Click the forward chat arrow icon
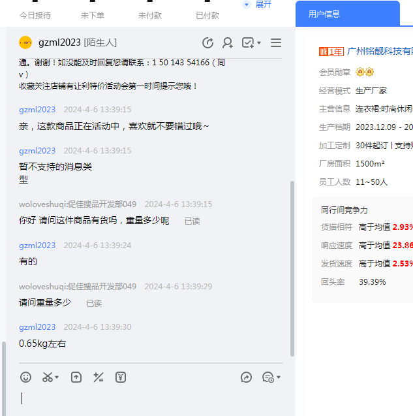 pyautogui.click(x=246, y=377)
